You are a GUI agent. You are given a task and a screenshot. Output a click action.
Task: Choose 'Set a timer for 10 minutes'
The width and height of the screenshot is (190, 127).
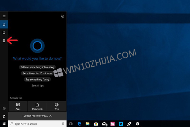tap(37, 73)
